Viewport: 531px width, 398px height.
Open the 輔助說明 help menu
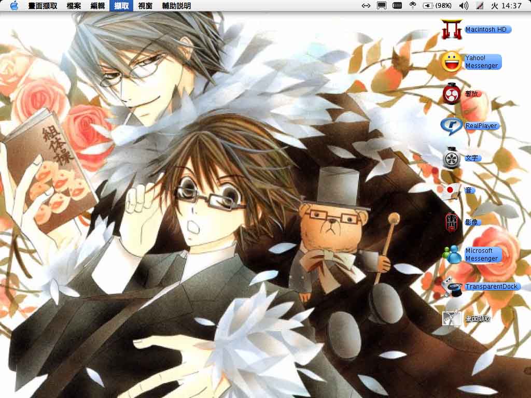[176, 6]
